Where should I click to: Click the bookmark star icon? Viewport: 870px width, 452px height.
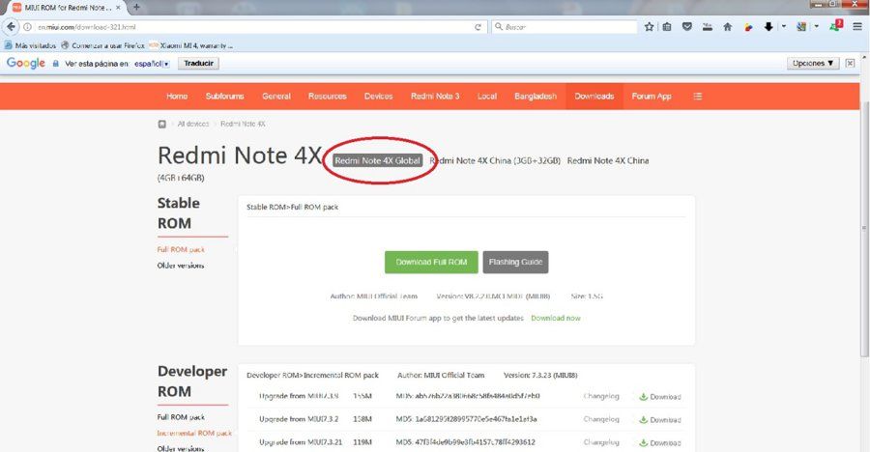pos(649,27)
